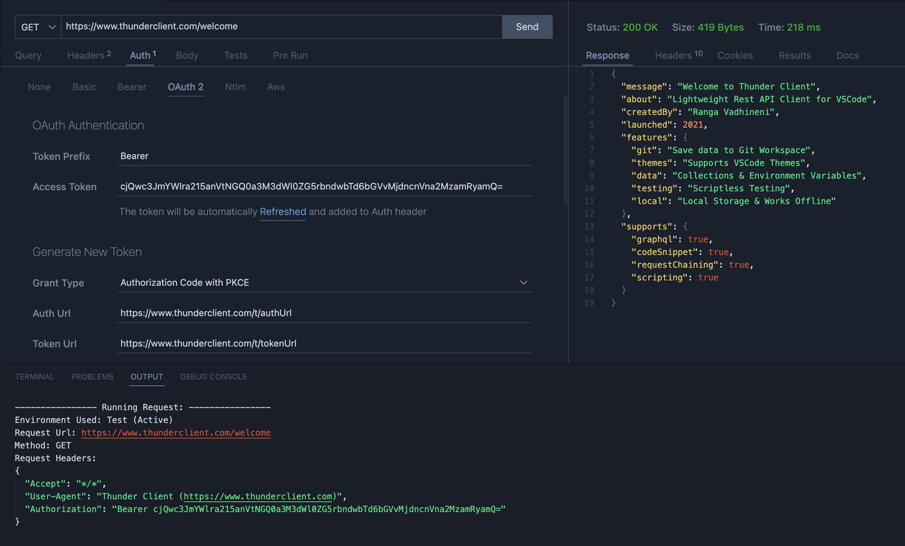Open the TERMINAL panel
This screenshot has height=546, width=905.
(x=34, y=377)
